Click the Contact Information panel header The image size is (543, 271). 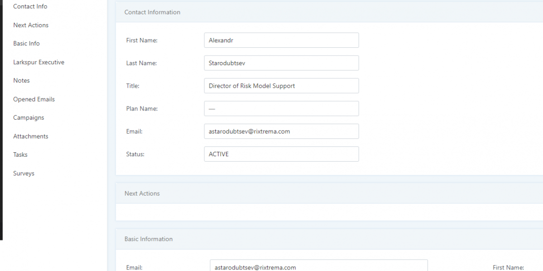click(152, 12)
